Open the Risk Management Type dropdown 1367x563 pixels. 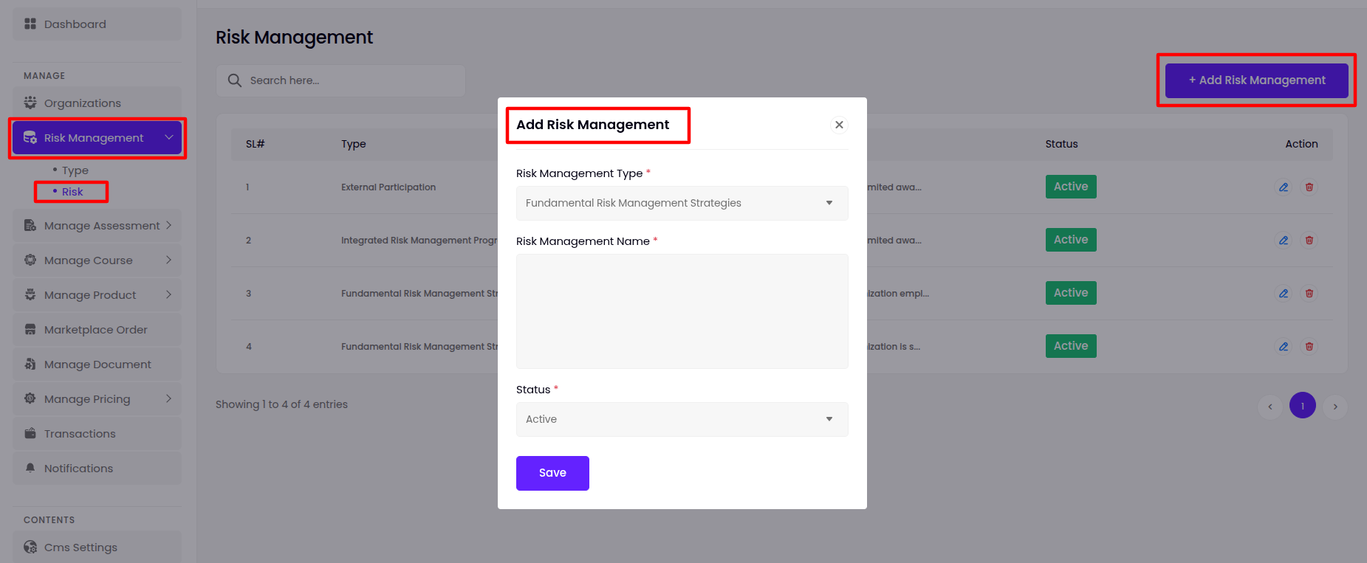pyautogui.click(x=682, y=203)
